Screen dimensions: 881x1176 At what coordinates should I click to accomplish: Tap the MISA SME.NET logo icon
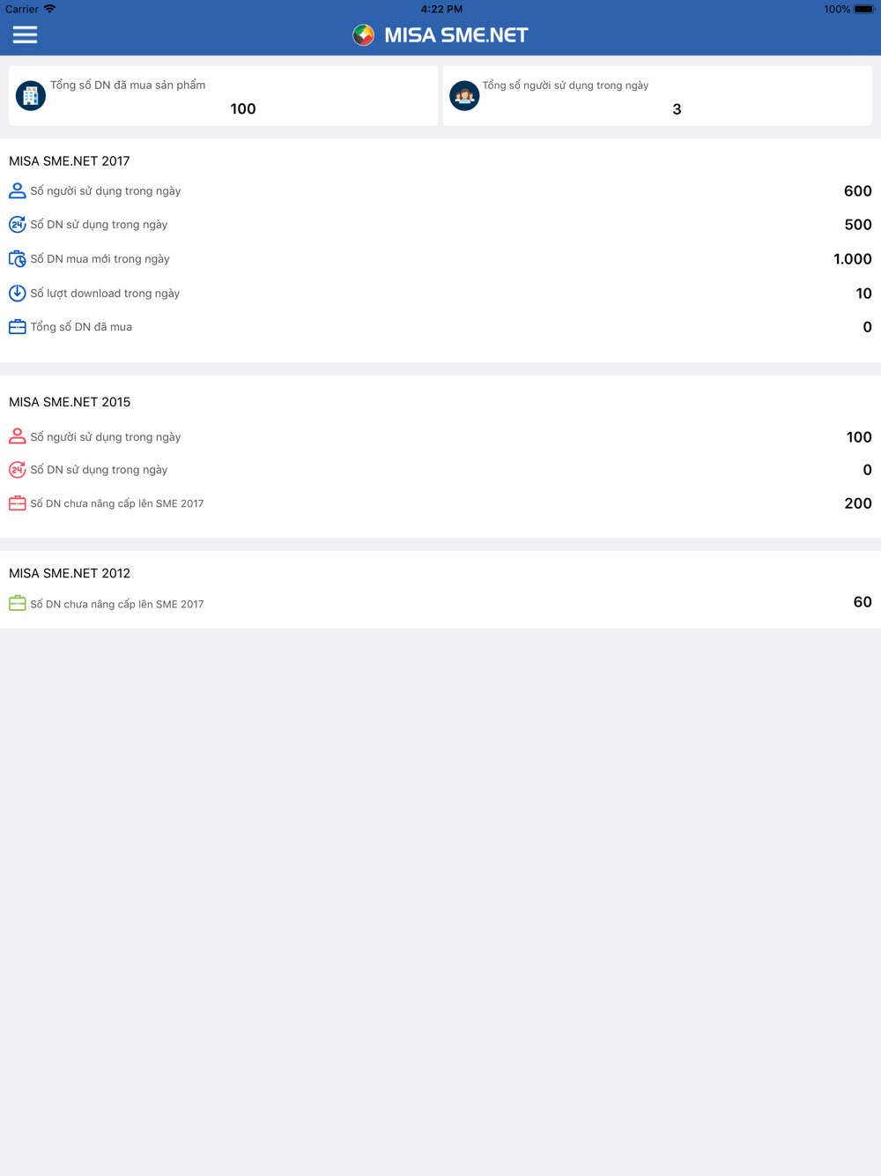(x=363, y=35)
